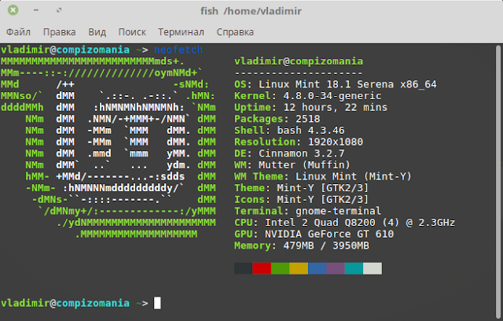The width and height of the screenshot is (503, 321).
Task: Click the 'DE: Cinnamon 3.2.7' line
Action: point(289,153)
